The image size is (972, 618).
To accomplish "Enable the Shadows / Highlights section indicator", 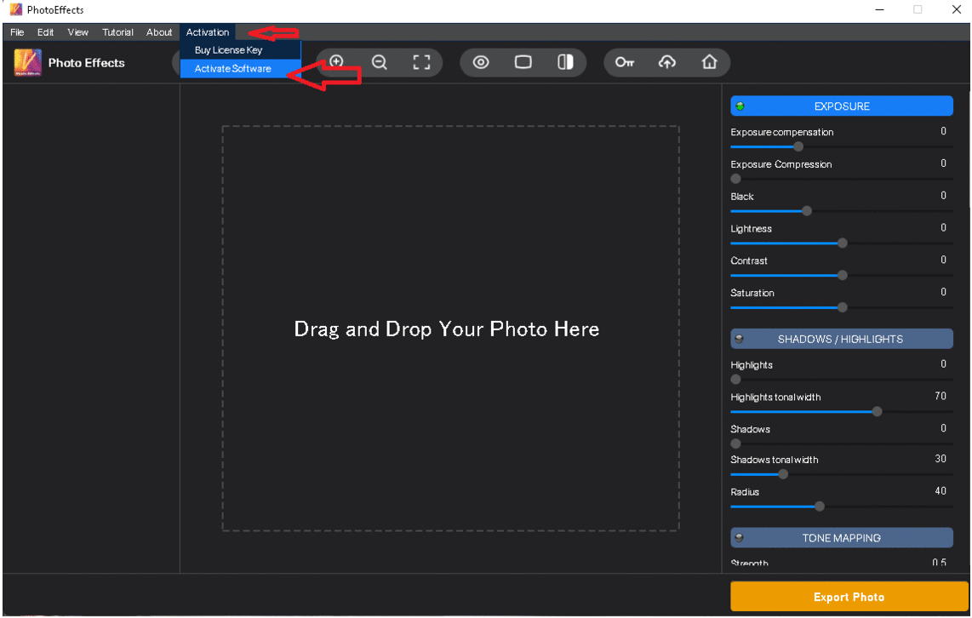I will pos(739,339).
